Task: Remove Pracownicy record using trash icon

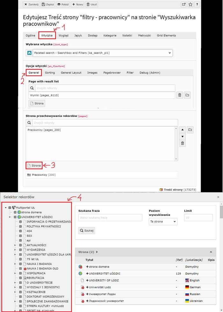Action: pos(183,144)
